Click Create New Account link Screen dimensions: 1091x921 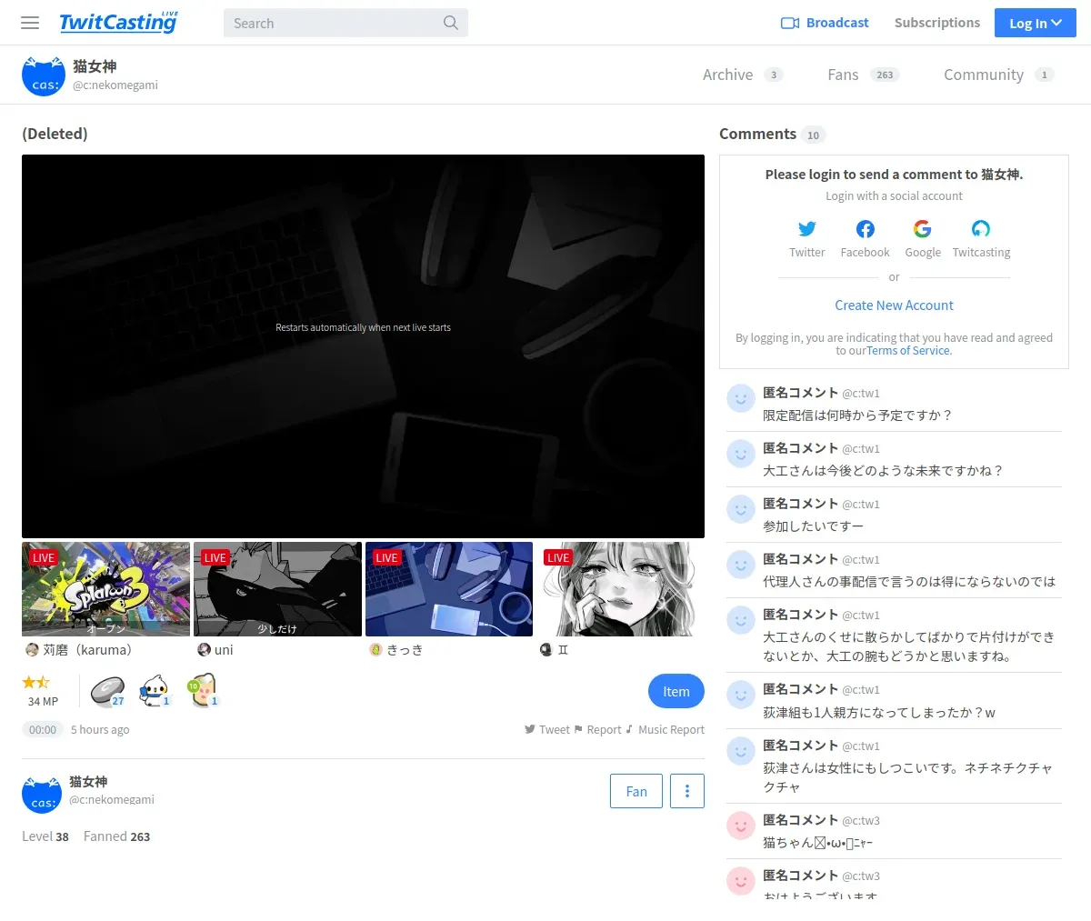pyautogui.click(x=895, y=305)
